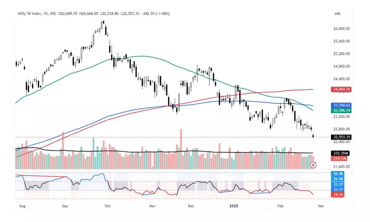The height and width of the screenshot is (222, 370).
Task: Select the black last-price label 22,553.35
Action: pyautogui.click(x=341, y=137)
